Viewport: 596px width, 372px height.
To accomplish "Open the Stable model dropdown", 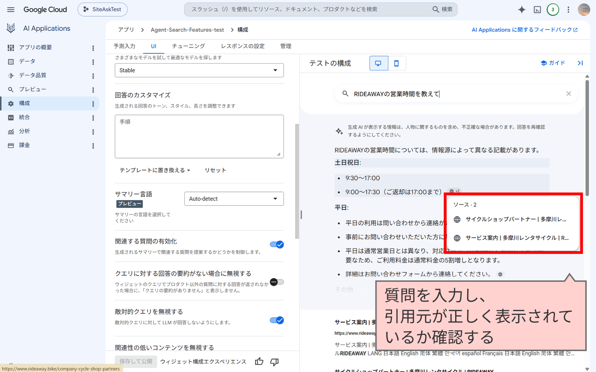I will click(x=199, y=70).
